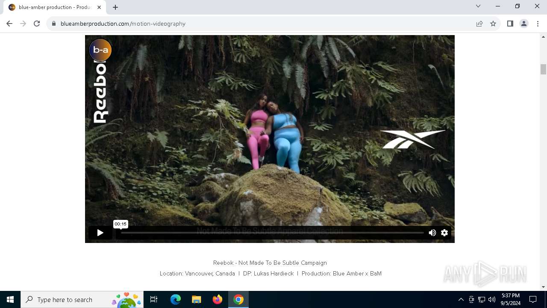
Task: Select the blue-amber production tab
Action: (x=55, y=7)
